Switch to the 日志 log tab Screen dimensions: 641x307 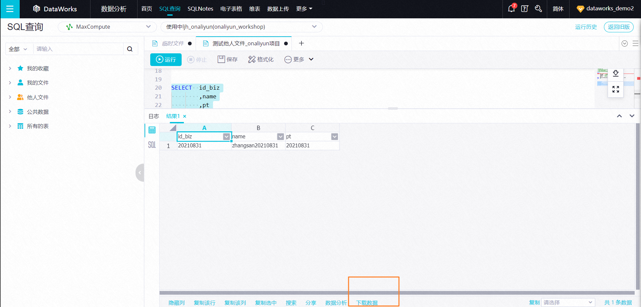154,116
